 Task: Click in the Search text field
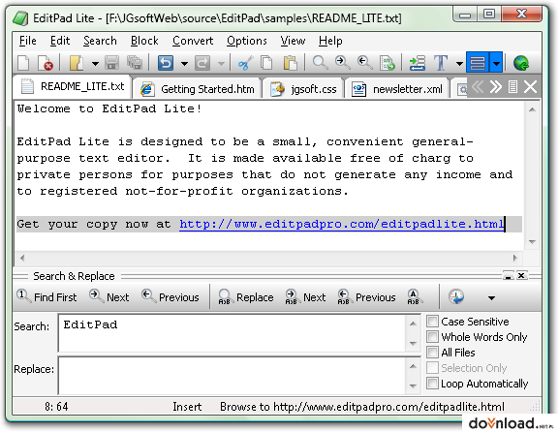(232, 332)
